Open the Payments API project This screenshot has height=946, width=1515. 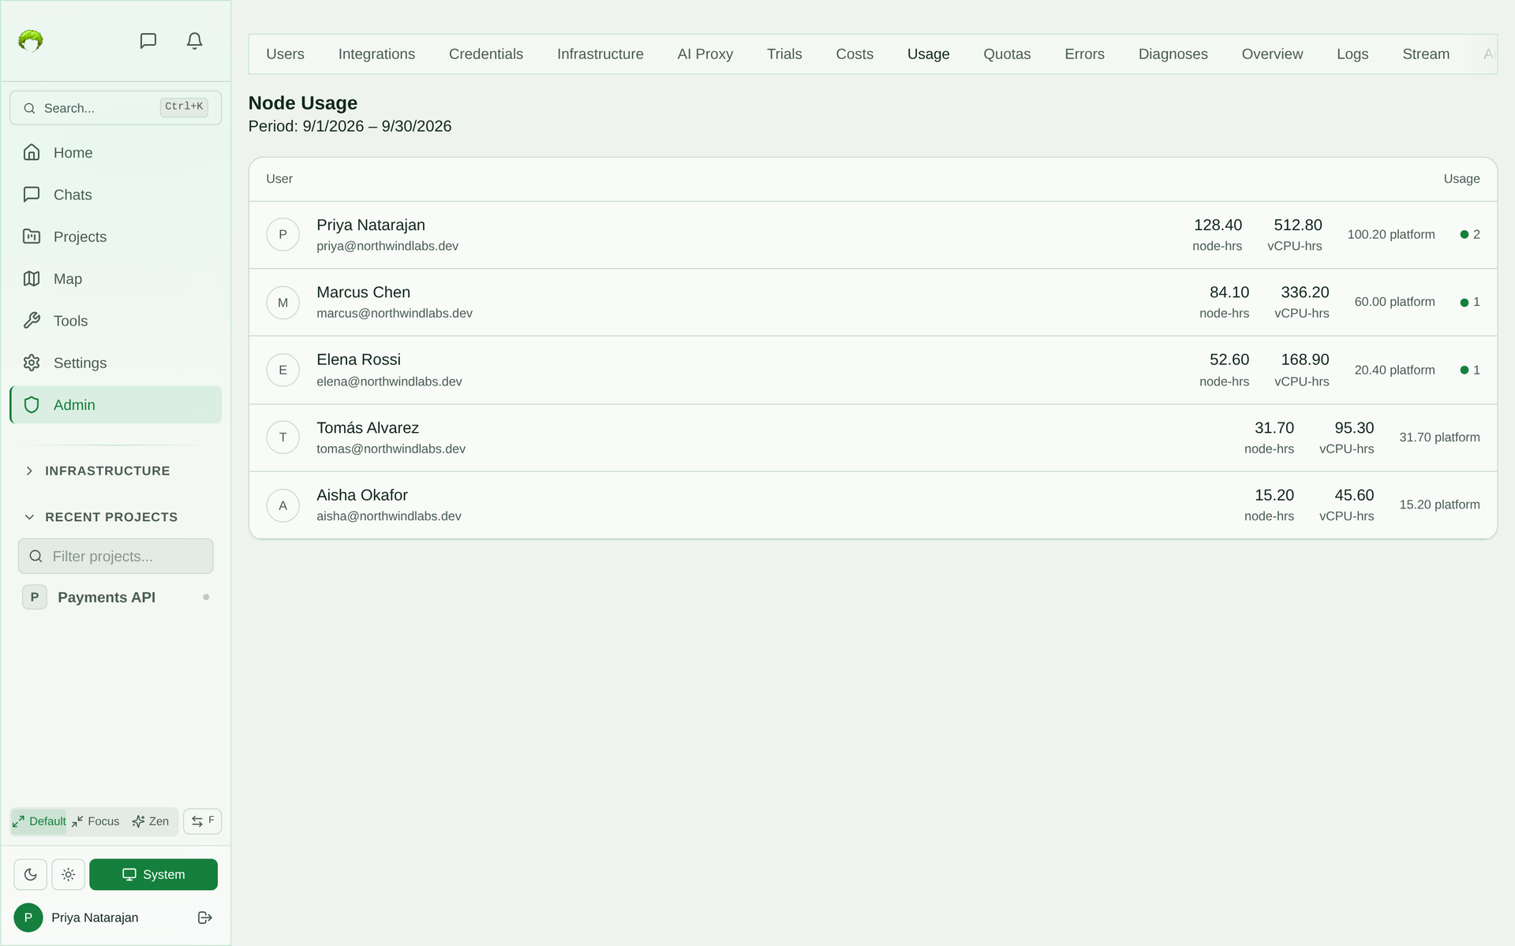[115, 598]
